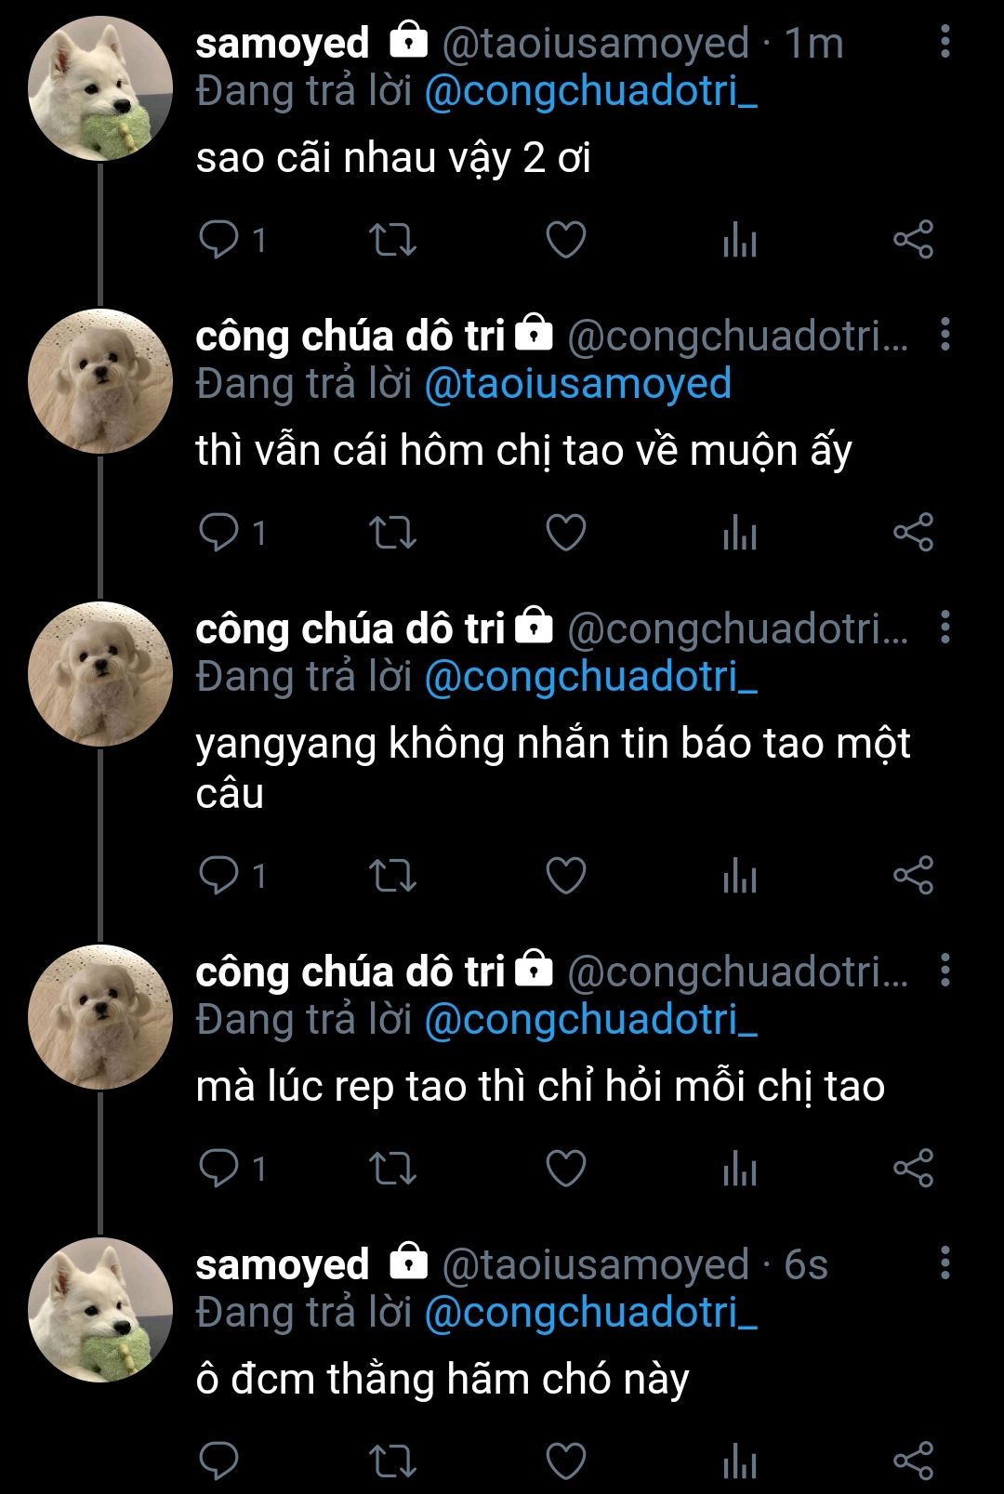Screen dimensions: 1004x1494
Task: Share the tweet "thì vẫn cái hôm chị tao về muộn ấy"
Action: click(x=913, y=533)
